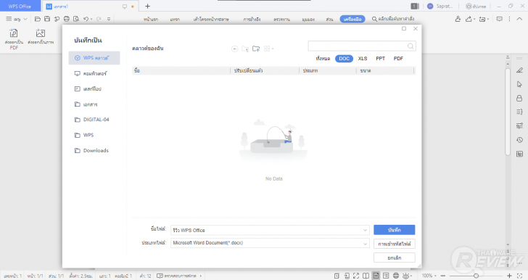Select the XLS filter tab
Image resolution: width=528 pixels, height=280 pixels.
(x=363, y=59)
